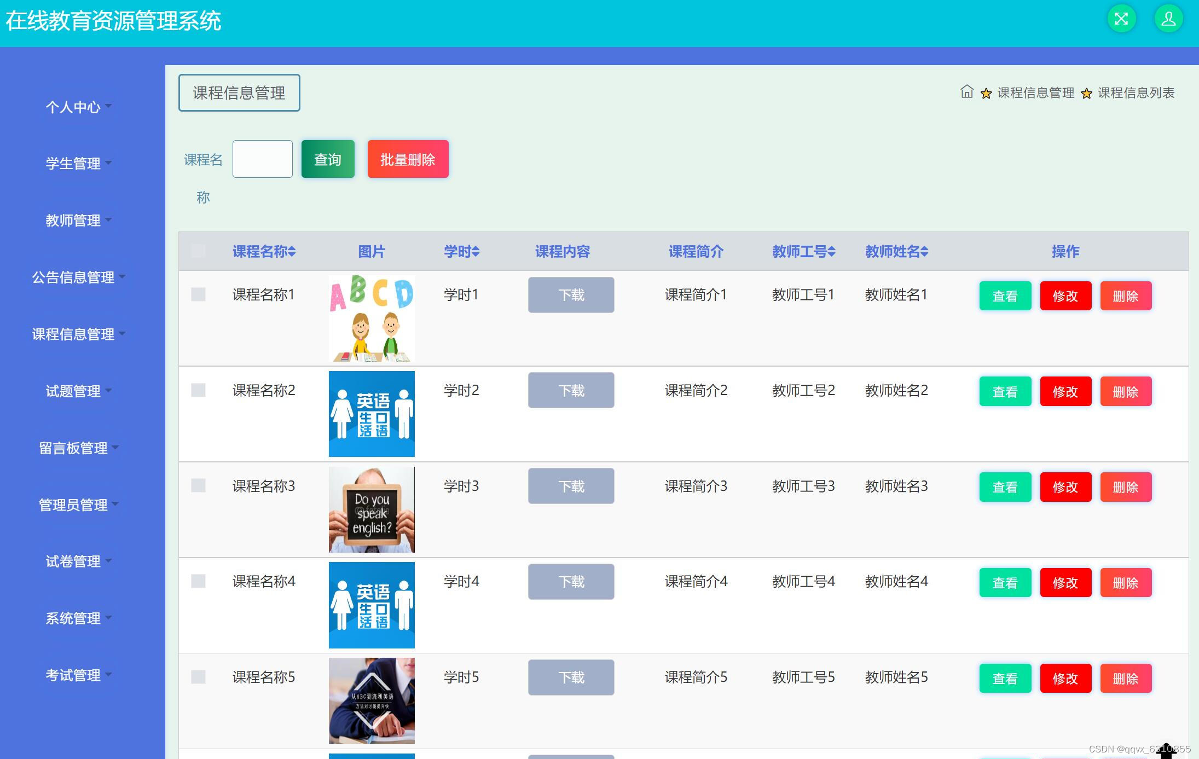Open the student writing thumbnail of 课程名称5
Viewport: 1199px width, 759px height.
click(x=372, y=701)
